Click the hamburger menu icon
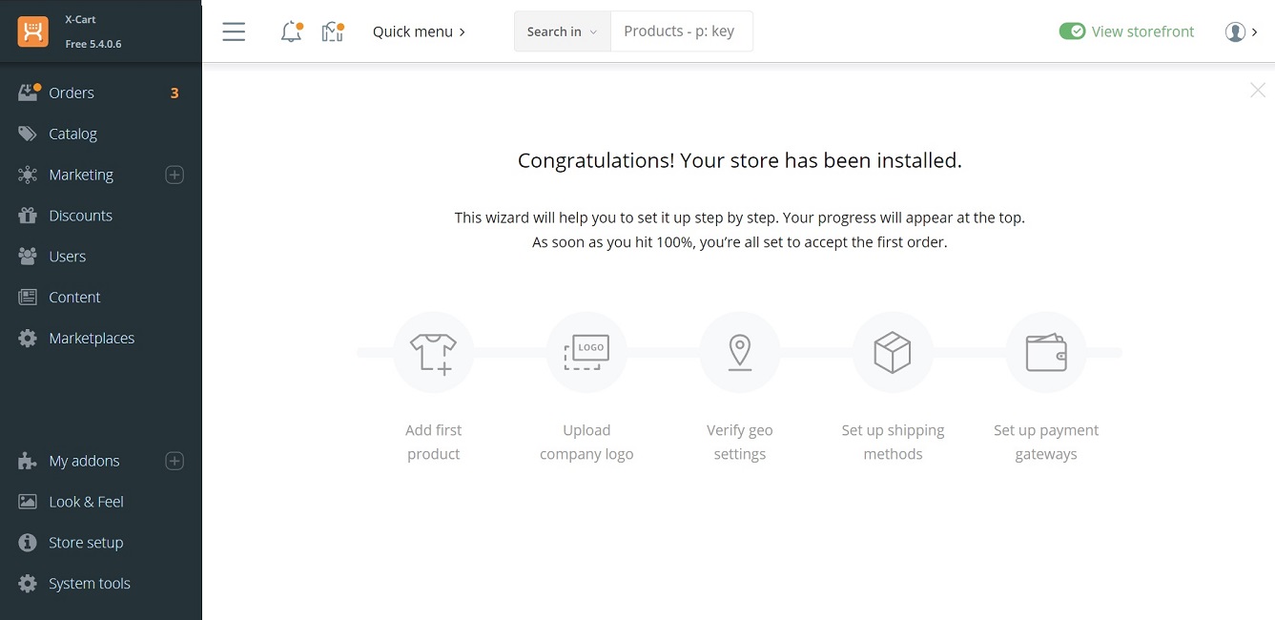This screenshot has width=1275, height=620. (x=234, y=31)
